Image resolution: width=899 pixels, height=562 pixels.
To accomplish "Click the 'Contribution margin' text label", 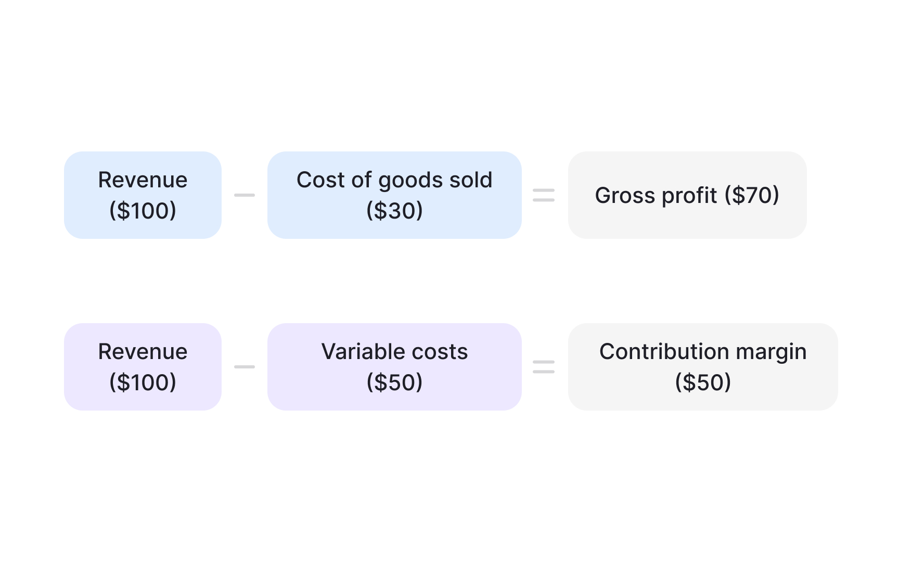I will click(703, 352).
